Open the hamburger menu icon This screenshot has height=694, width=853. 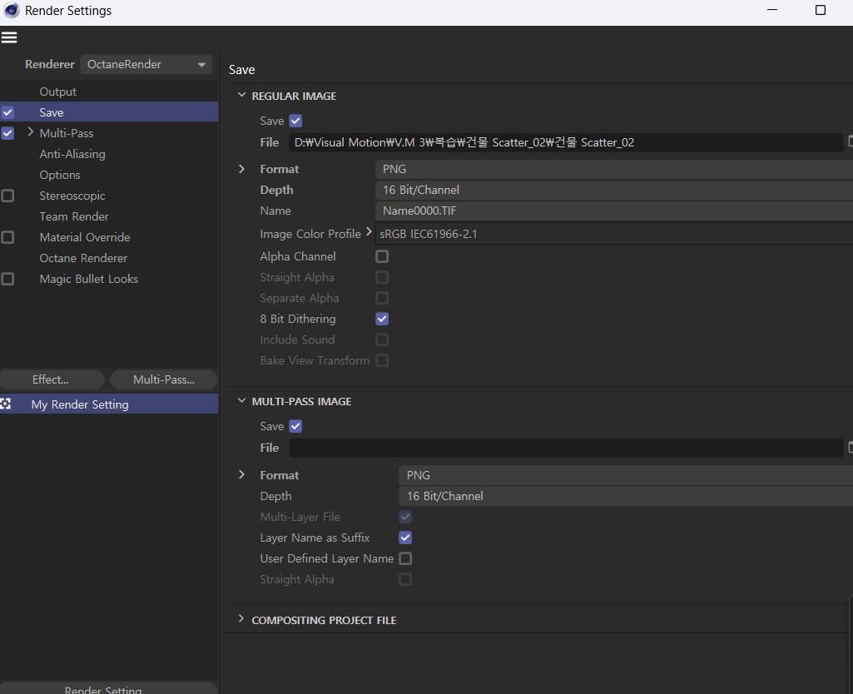pyautogui.click(x=9, y=37)
